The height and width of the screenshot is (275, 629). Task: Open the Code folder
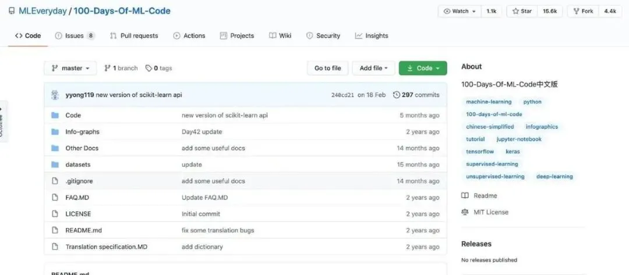(x=73, y=115)
